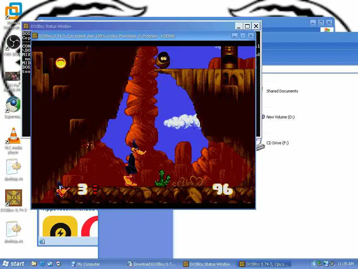The width and height of the screenshot is (358, 269).
Task: Click the Start button
Action: (13, 264)
